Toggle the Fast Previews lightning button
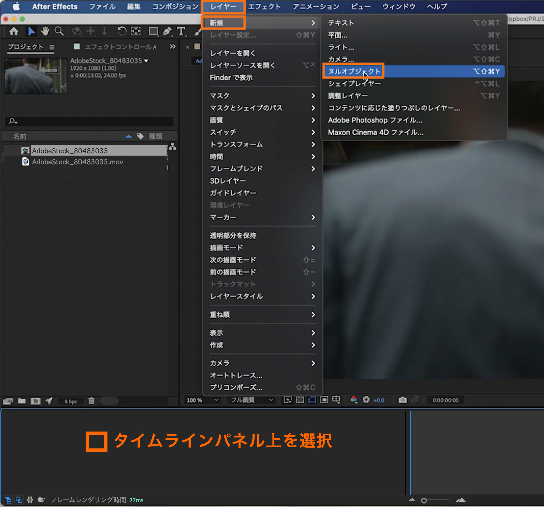 coord(288,400)
